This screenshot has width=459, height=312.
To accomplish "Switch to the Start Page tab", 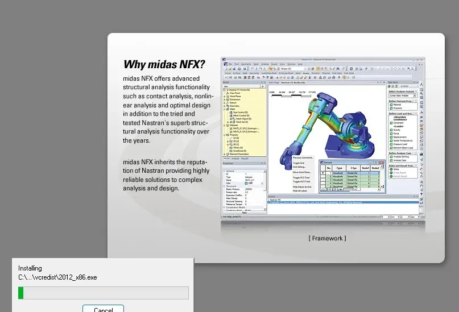I will click(x=274, y=82).
